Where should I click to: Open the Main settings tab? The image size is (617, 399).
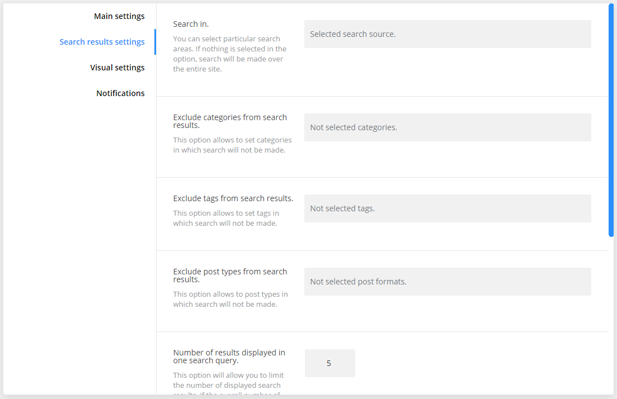coord(119,16)
